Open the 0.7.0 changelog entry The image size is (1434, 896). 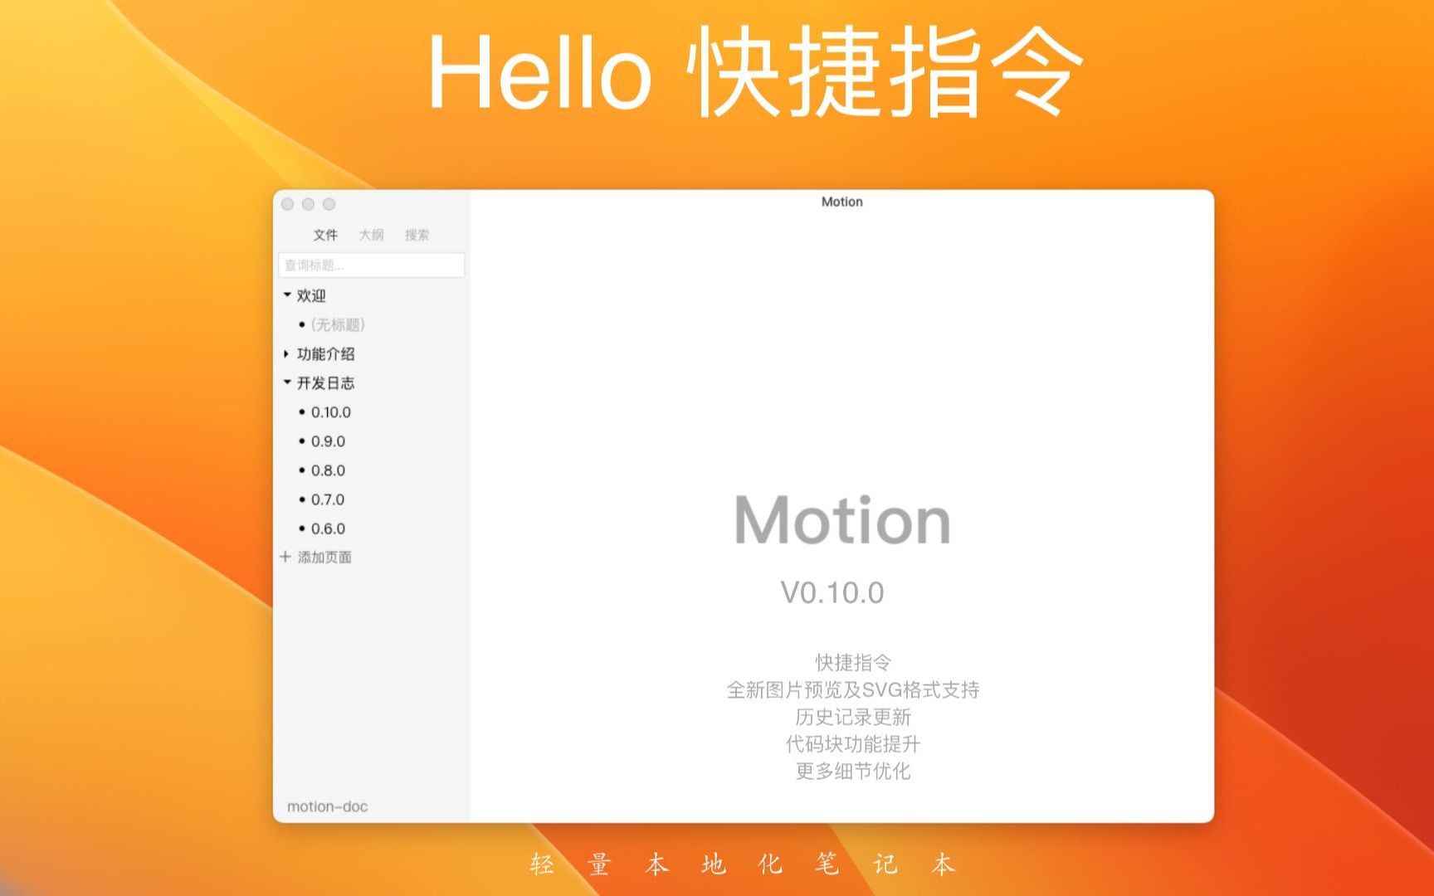pos(329,499)
